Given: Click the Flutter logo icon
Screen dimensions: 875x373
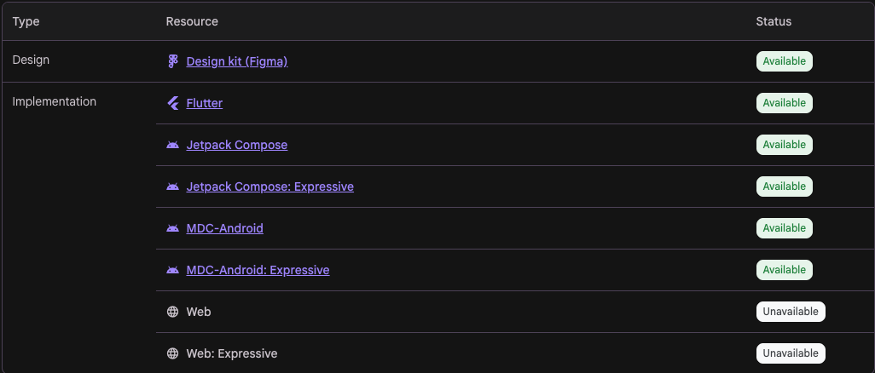Looking at the screenshot, I should [x=172, y=103].
